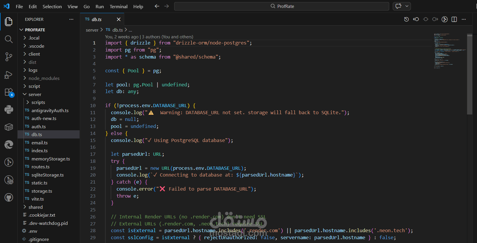The image size is (477, 243).
Task: Open Explorer Views and More Actions ellipsis
Action: (x=71, y=19)
